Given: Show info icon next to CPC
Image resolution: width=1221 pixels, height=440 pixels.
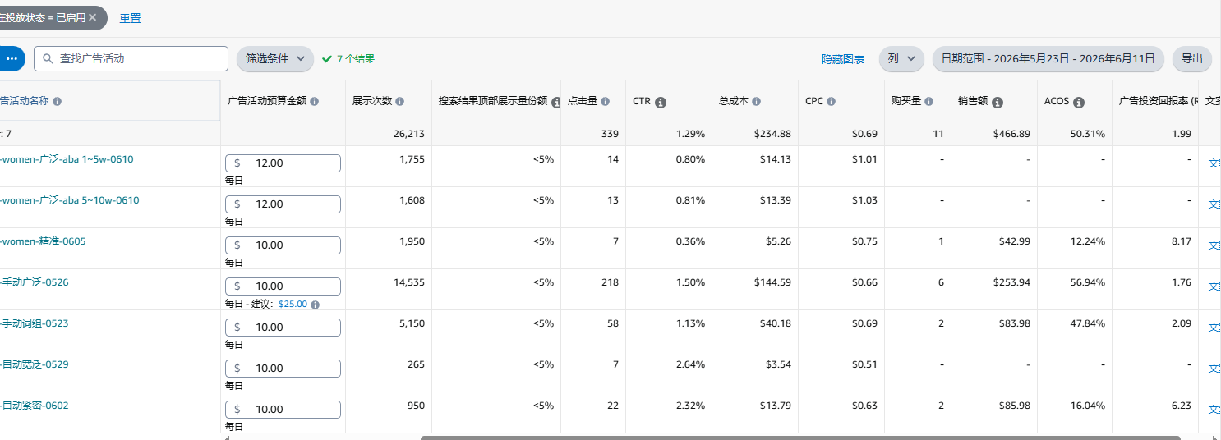Looking at the screenshot, I should pos(831,101).
